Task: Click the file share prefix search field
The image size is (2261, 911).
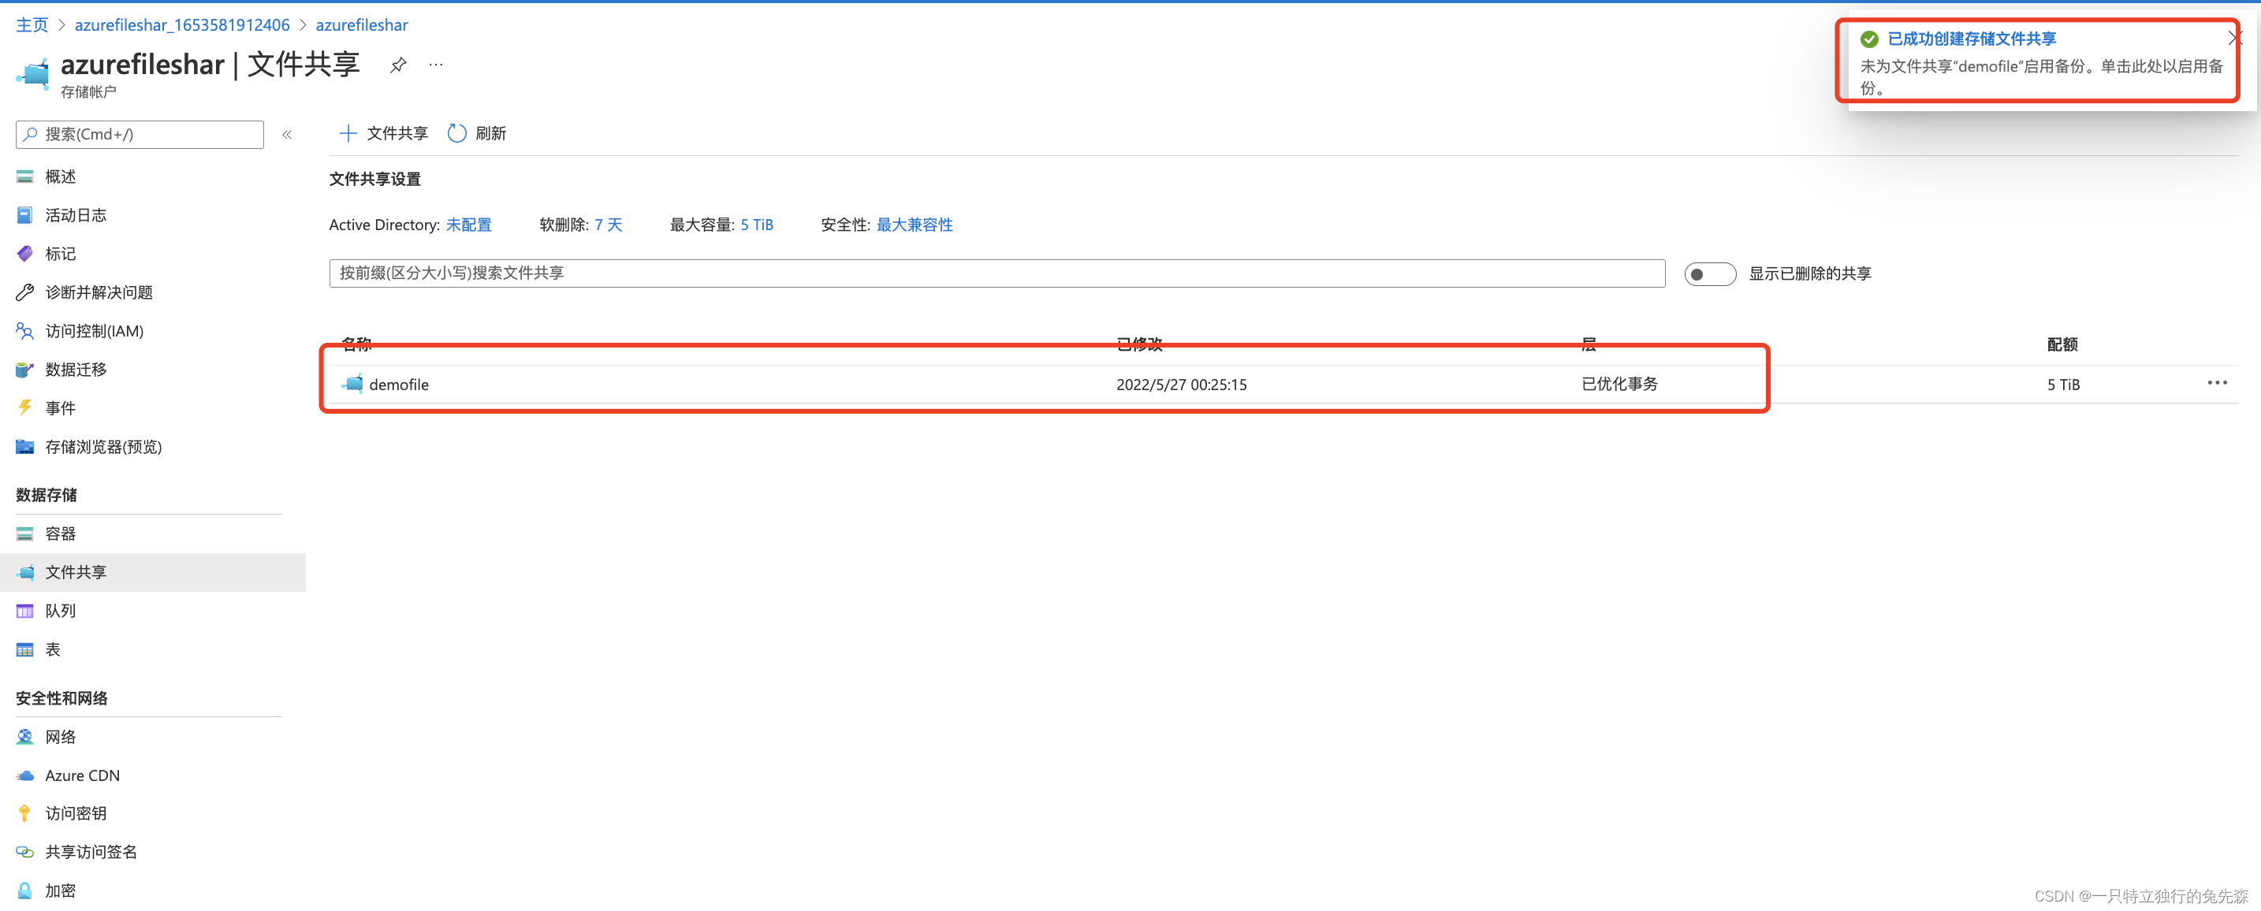Action: (996, 273)
